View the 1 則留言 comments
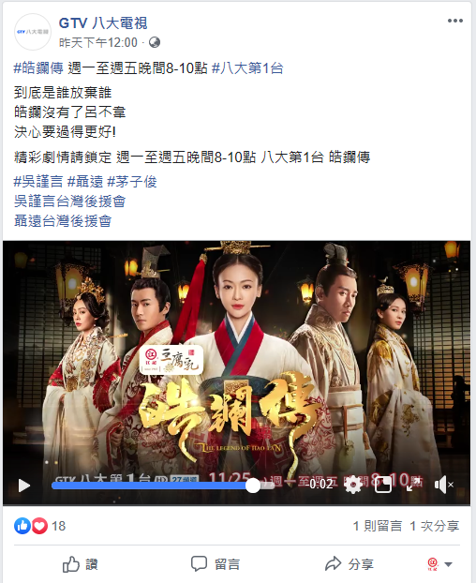 [x=378, y=526]
